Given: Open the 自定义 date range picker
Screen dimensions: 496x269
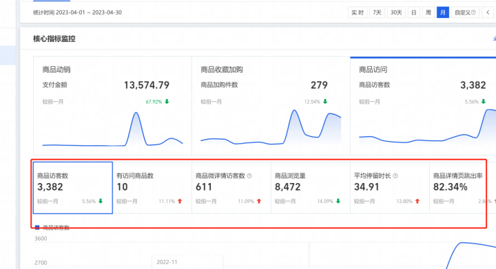Looking at the screenshot, I should [x=465, y=12].
